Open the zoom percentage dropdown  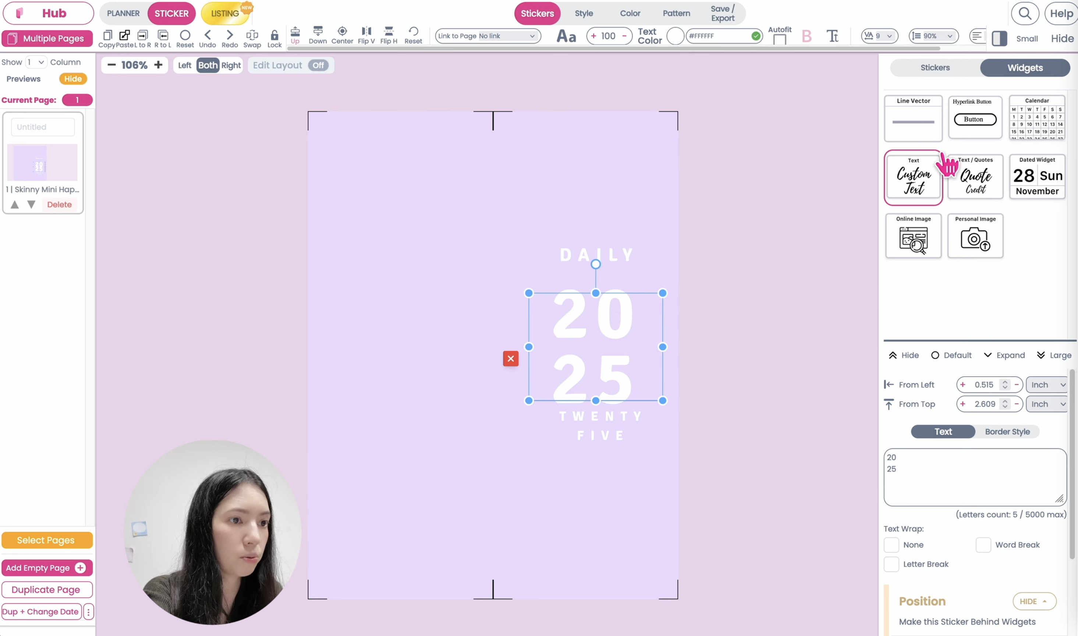point(933,36)
